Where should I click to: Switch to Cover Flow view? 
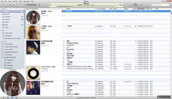point(141,5)
